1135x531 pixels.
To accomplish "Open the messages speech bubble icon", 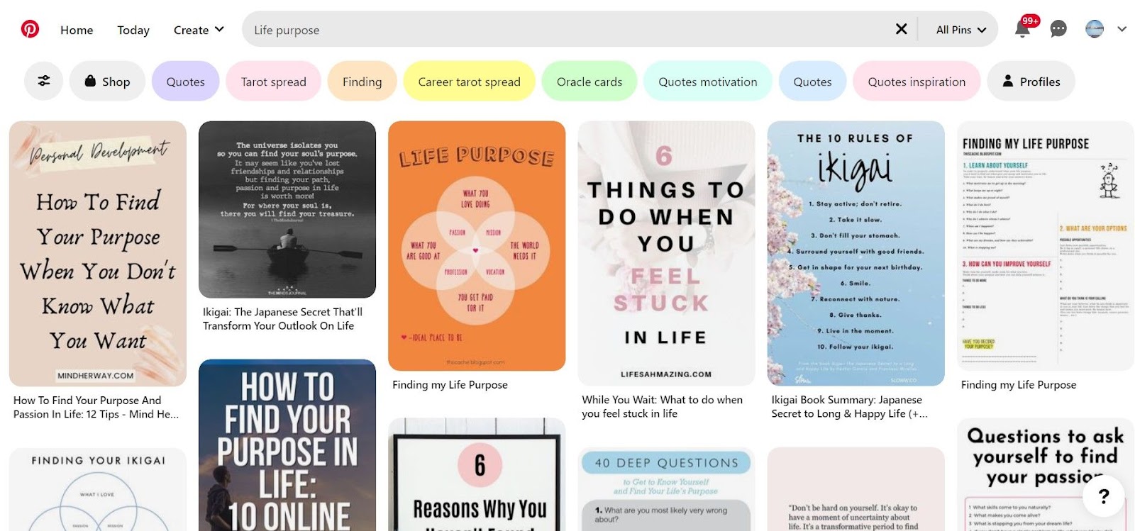I will (1058, 29).
